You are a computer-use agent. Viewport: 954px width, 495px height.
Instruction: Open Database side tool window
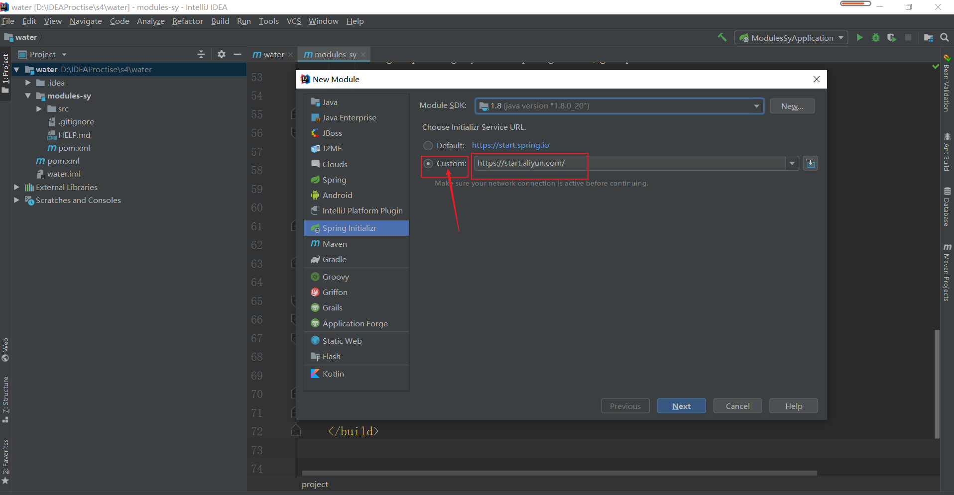click(x=947, y=206)
